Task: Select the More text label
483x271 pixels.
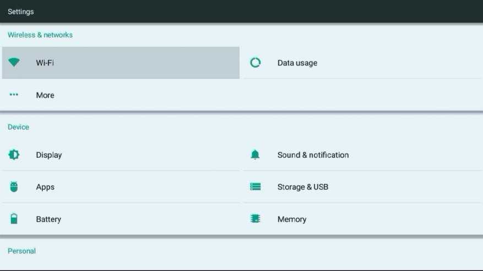Action: tap(45, 95)
